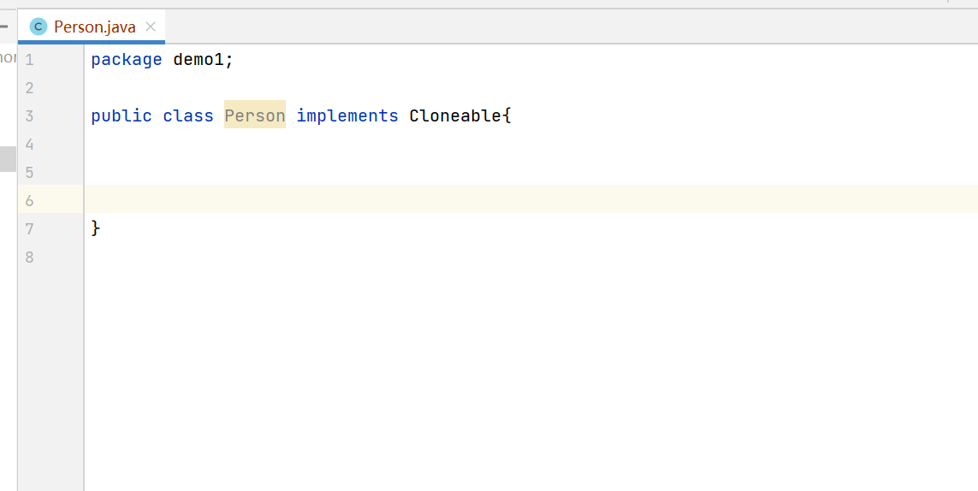Viewport: 978px width, 491px height.
Task: Close the Person.java editor tab
Action: (x=151, y=27)
